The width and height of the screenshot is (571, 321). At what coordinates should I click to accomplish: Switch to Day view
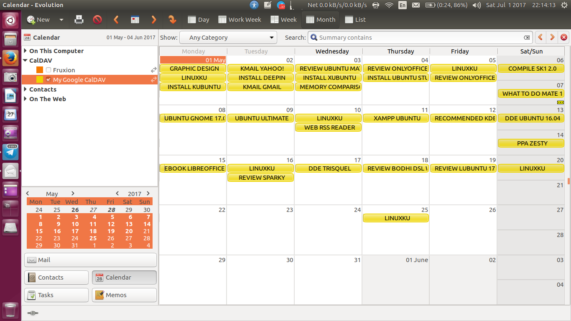[x=199, y=20]
